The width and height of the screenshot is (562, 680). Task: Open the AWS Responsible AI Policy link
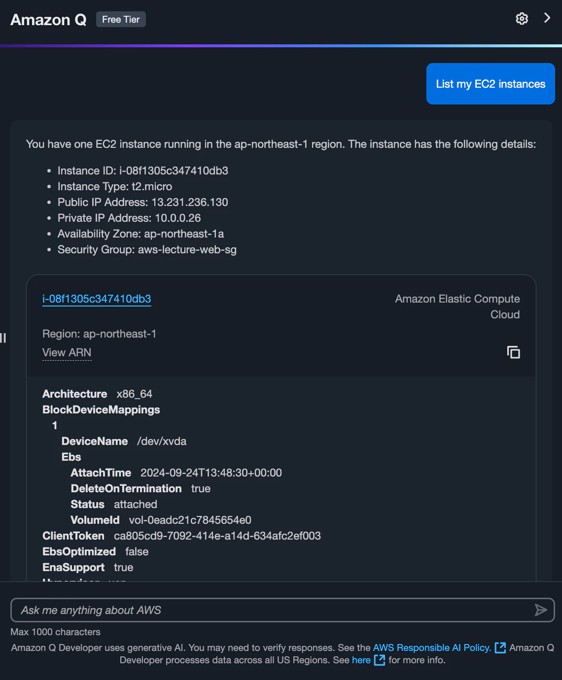click(x=432, y=648)
